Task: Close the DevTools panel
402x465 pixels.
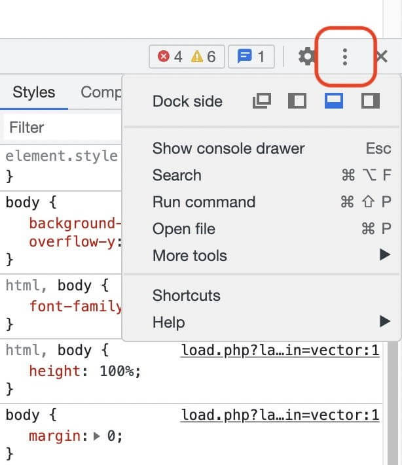Action: [382, 56]
